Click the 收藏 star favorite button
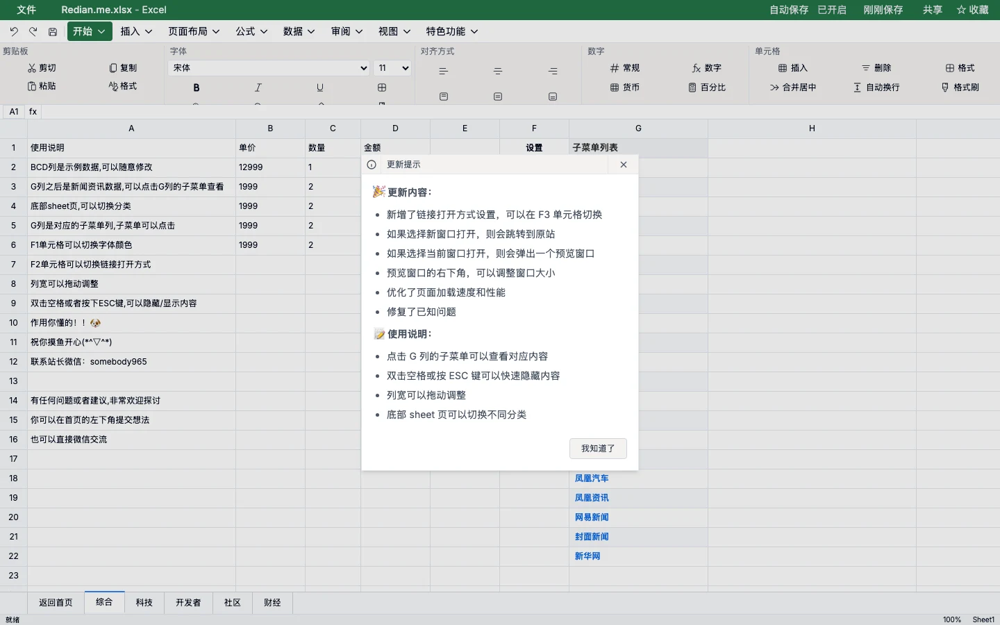1000x625 pixels. click(972, 10)
